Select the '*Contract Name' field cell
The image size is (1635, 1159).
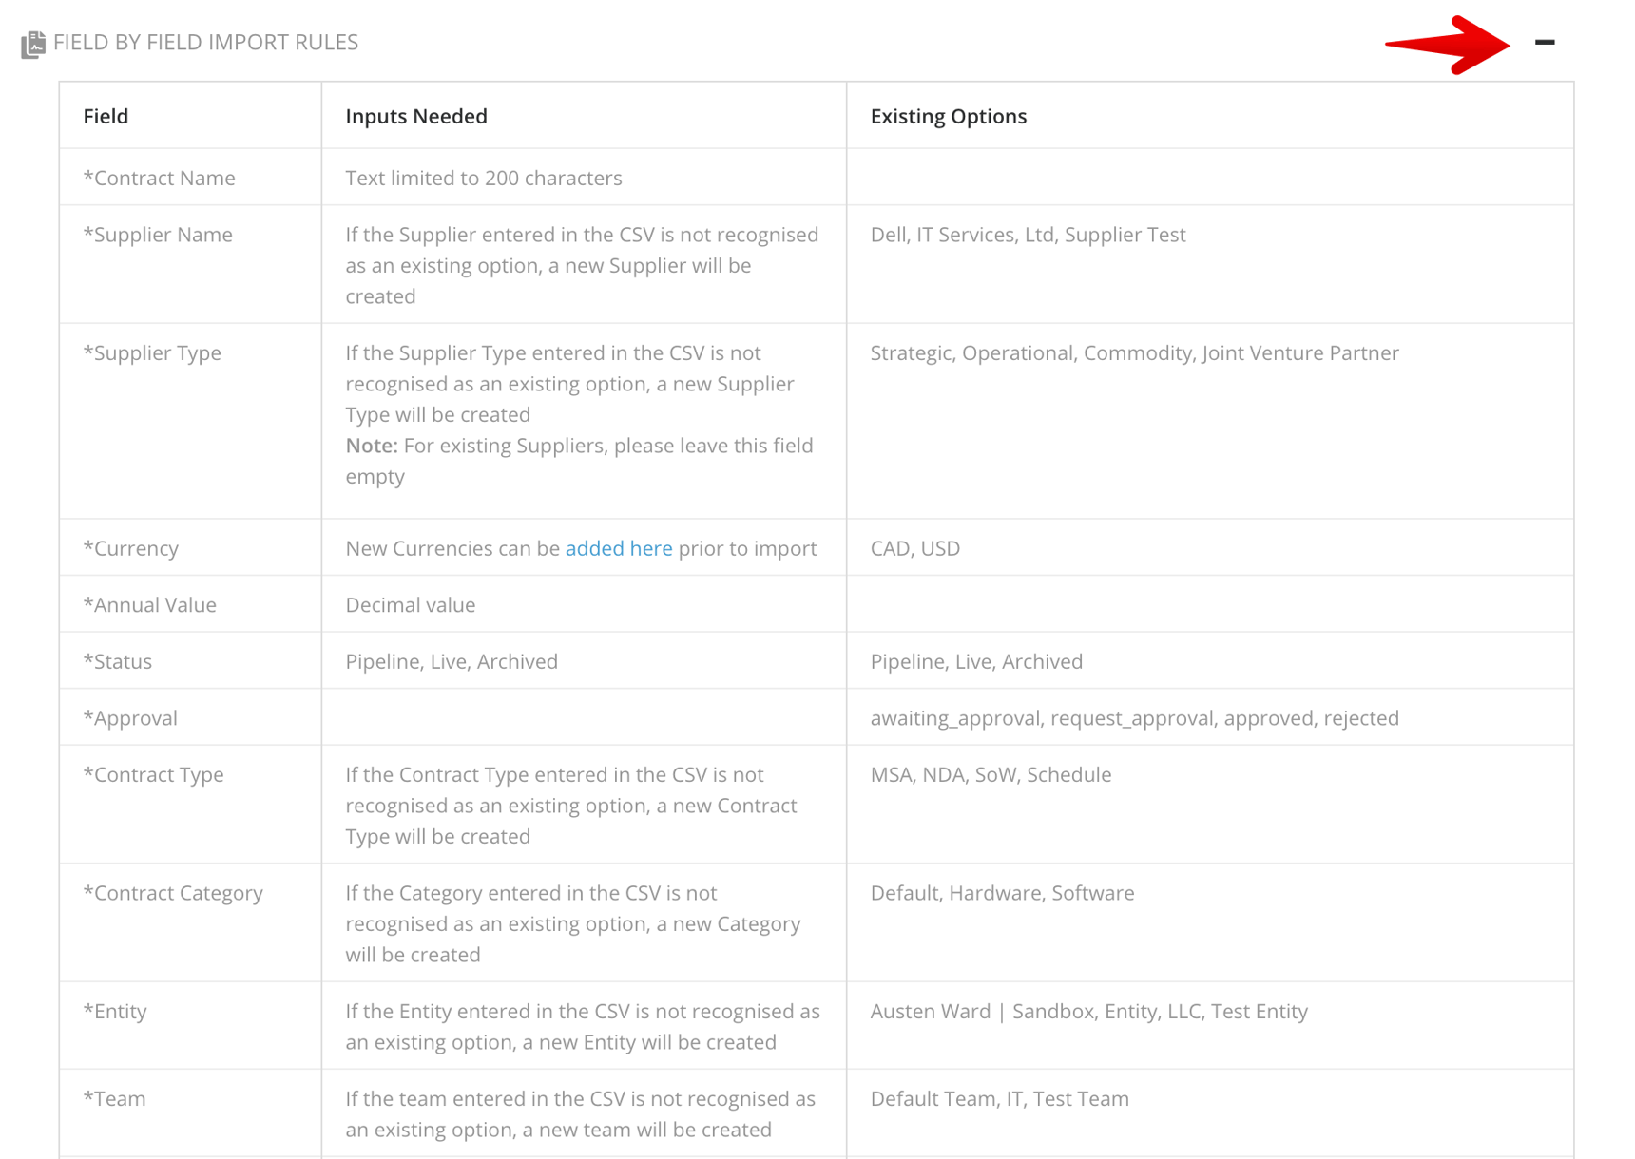coord(159,178)
